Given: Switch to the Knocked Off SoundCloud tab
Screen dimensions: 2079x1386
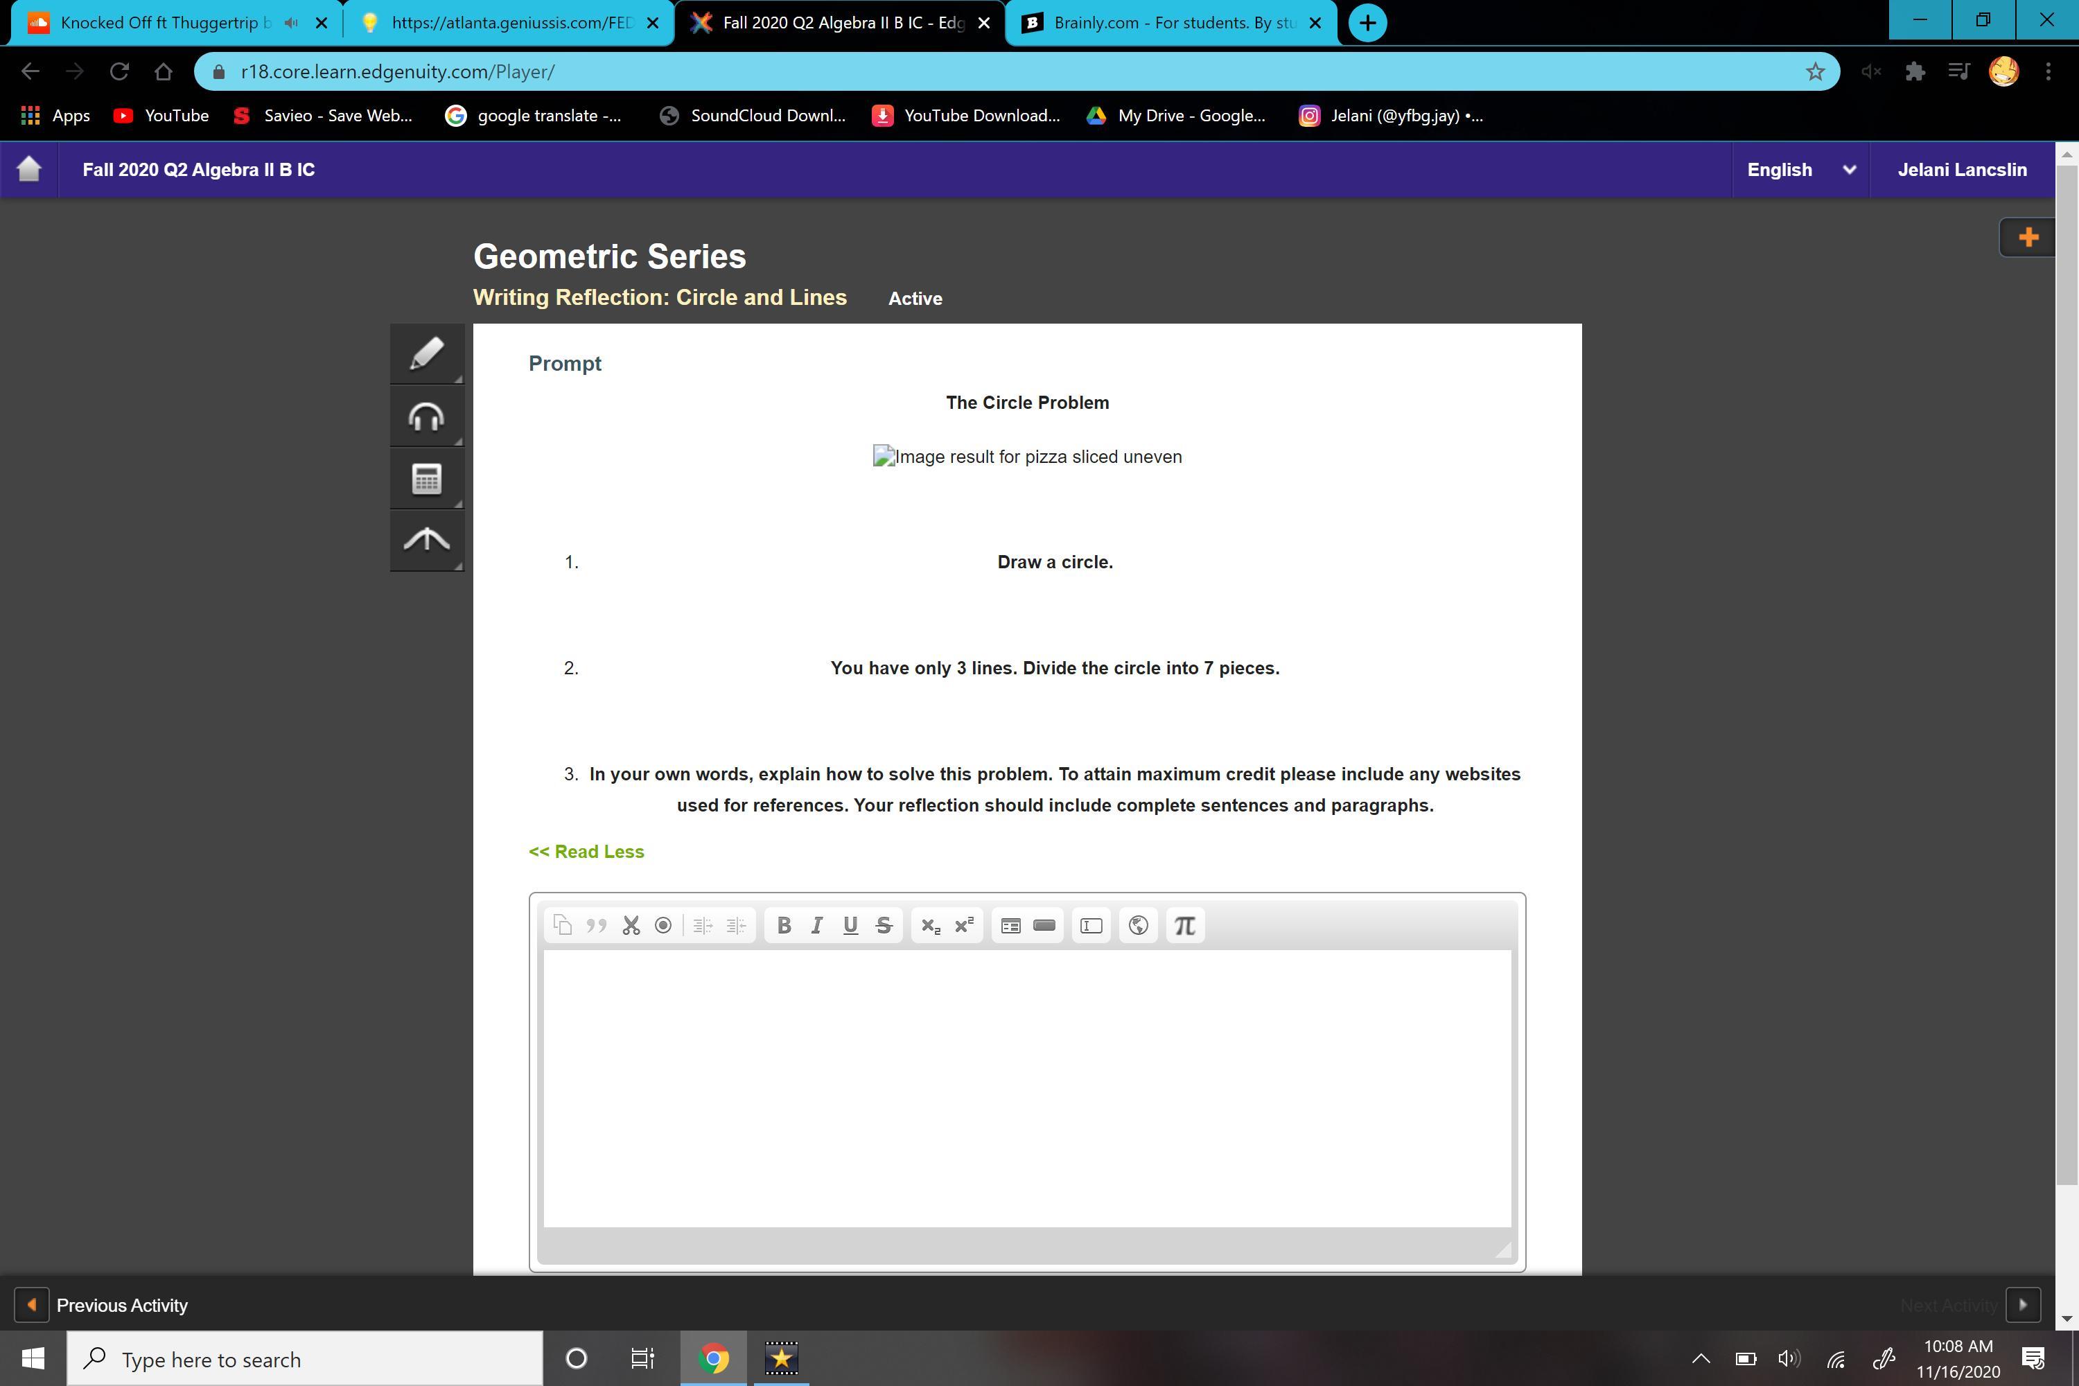Looking at the screenshot, I should 164,23.
